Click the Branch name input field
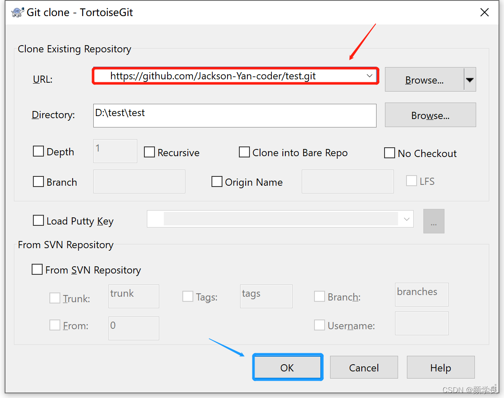Viewport: 504px width, 398px height. [139, 181]
